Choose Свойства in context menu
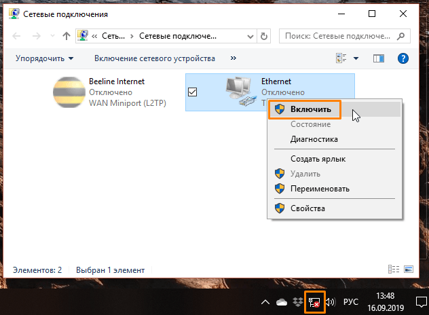This screenshot has width=429, height=315. click(335, 208)
